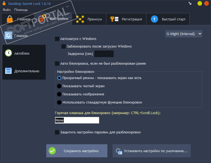Viewport: 211px width, 163px height.
Task: Enable Автозапуск с Windows checkbox
Action: (x=57, y=39)
